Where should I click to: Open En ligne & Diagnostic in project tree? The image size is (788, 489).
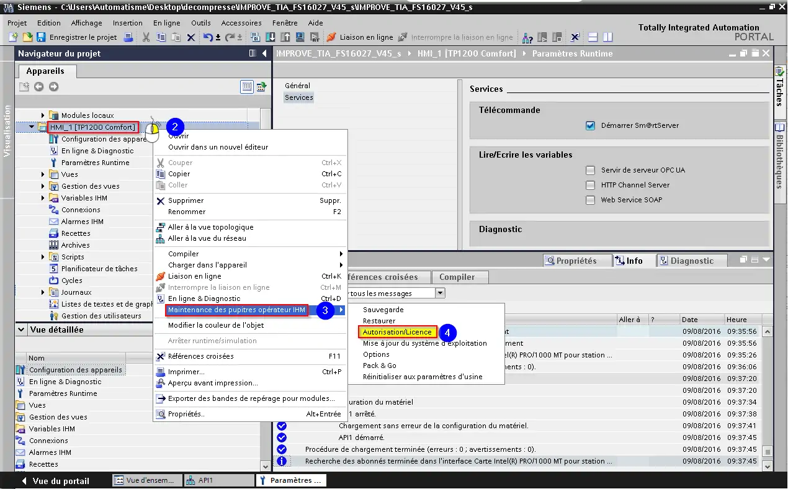tap(97, 151)
